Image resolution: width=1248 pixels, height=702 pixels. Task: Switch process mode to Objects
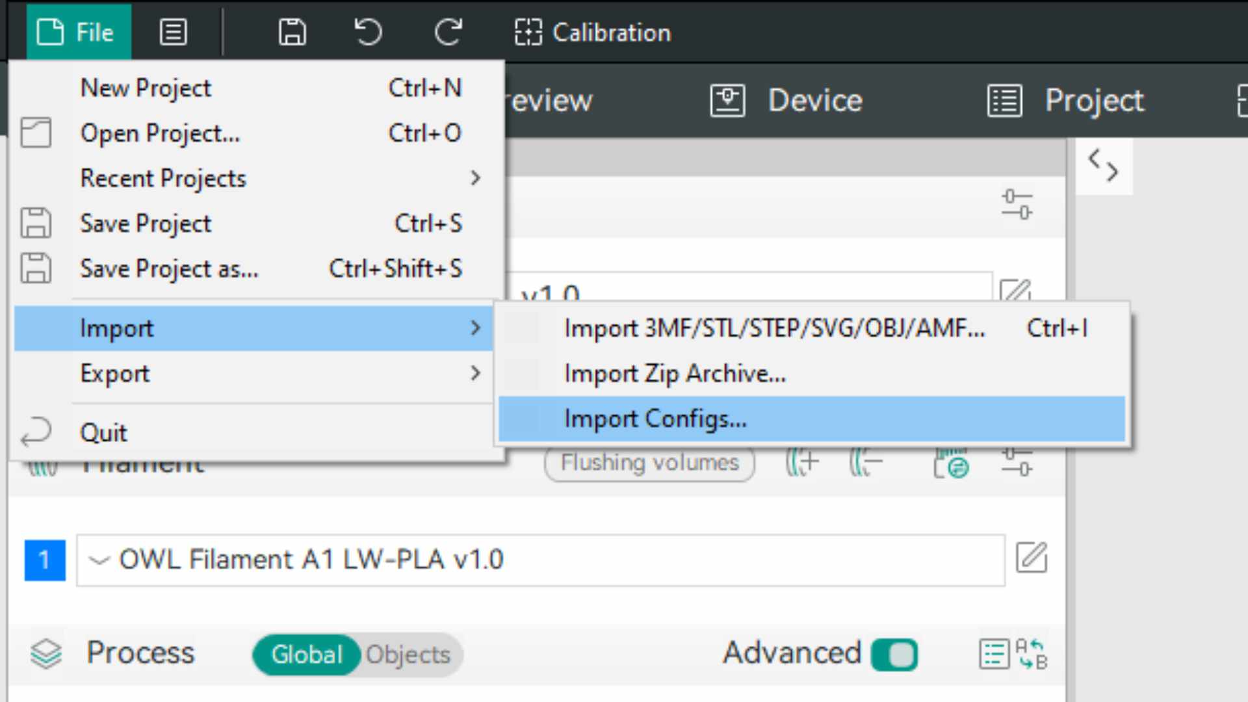coord(408,655)
